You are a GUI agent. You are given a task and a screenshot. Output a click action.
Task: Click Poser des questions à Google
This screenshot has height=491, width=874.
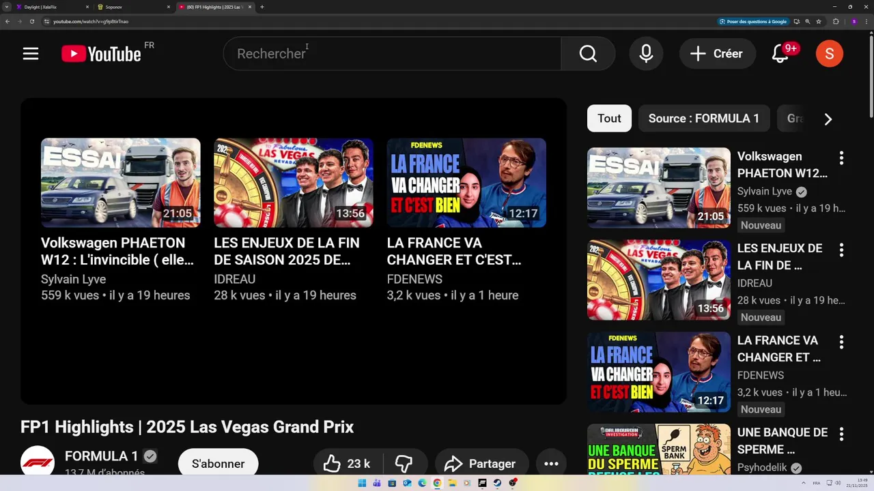(753, 21)
